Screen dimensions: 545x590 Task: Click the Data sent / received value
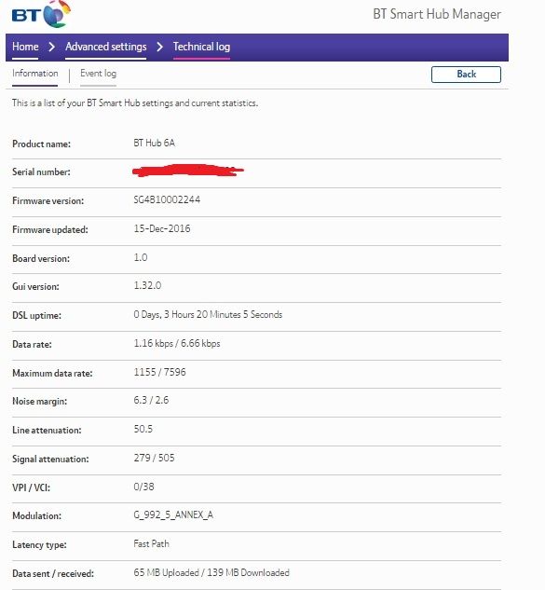pyautogui.click(x=211, y=572)
